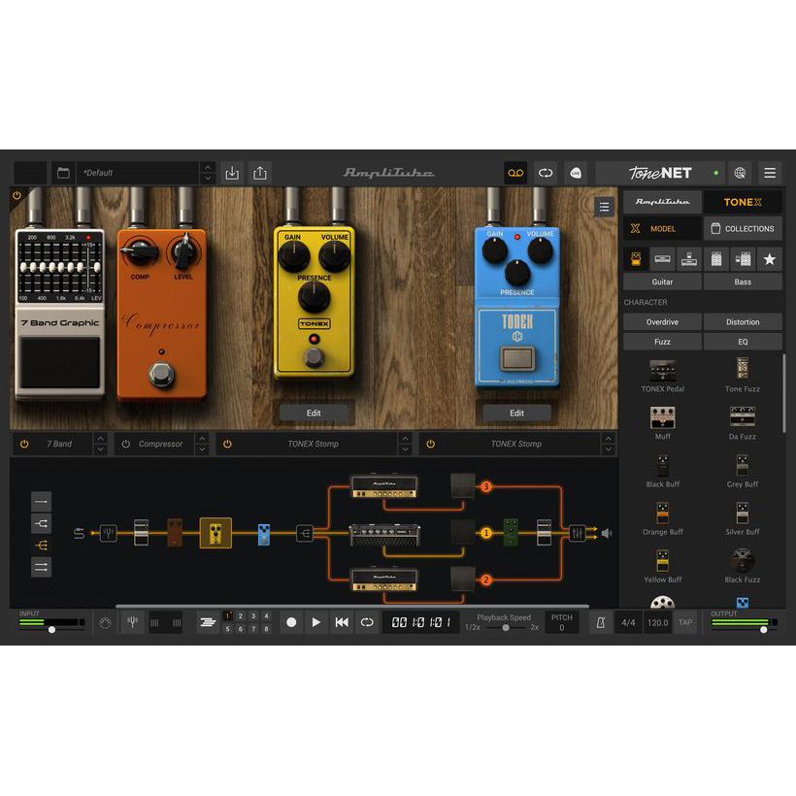Click up arrow on 7 Band slot

101,438
